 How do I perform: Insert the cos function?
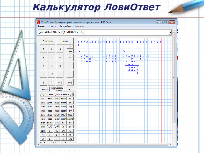[43, 103]
